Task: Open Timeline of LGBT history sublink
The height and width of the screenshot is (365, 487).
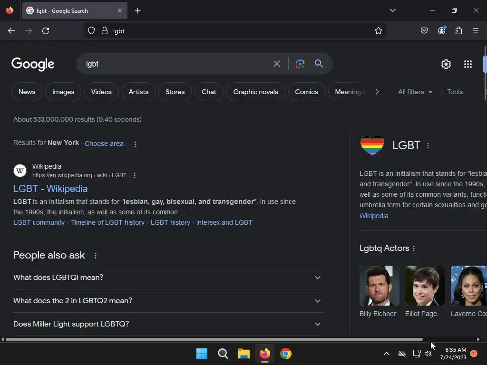Action: coord(108,222)
